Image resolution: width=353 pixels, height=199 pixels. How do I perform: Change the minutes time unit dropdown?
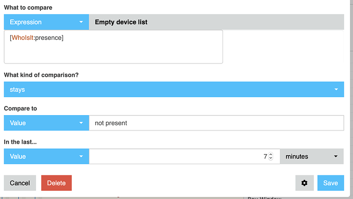[312, 156]
